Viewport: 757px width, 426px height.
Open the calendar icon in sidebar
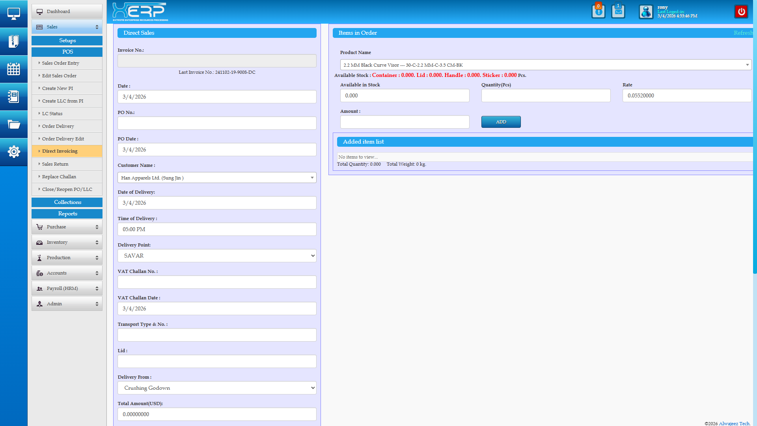pos(13,69)
